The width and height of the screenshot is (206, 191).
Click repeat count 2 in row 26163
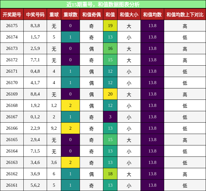click(70, 162)
